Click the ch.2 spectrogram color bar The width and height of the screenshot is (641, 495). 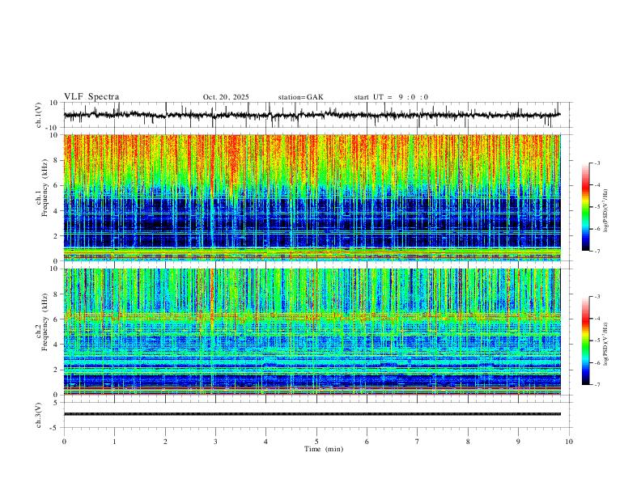[x=585, y=341]
